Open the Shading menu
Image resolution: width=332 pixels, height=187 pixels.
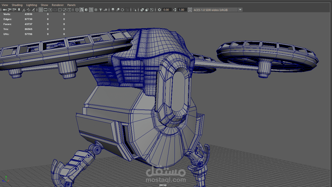[17, 5]
